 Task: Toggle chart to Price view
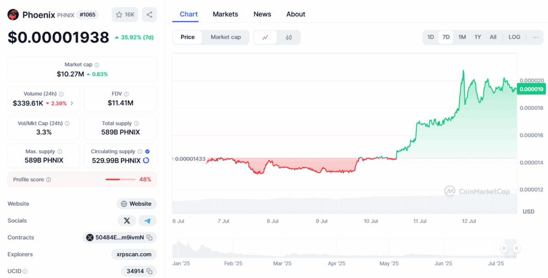(x=188, y=37)
